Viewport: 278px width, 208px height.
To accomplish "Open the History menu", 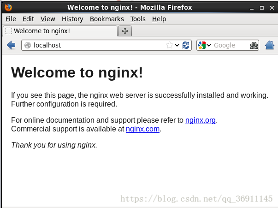I will [72, 19].
